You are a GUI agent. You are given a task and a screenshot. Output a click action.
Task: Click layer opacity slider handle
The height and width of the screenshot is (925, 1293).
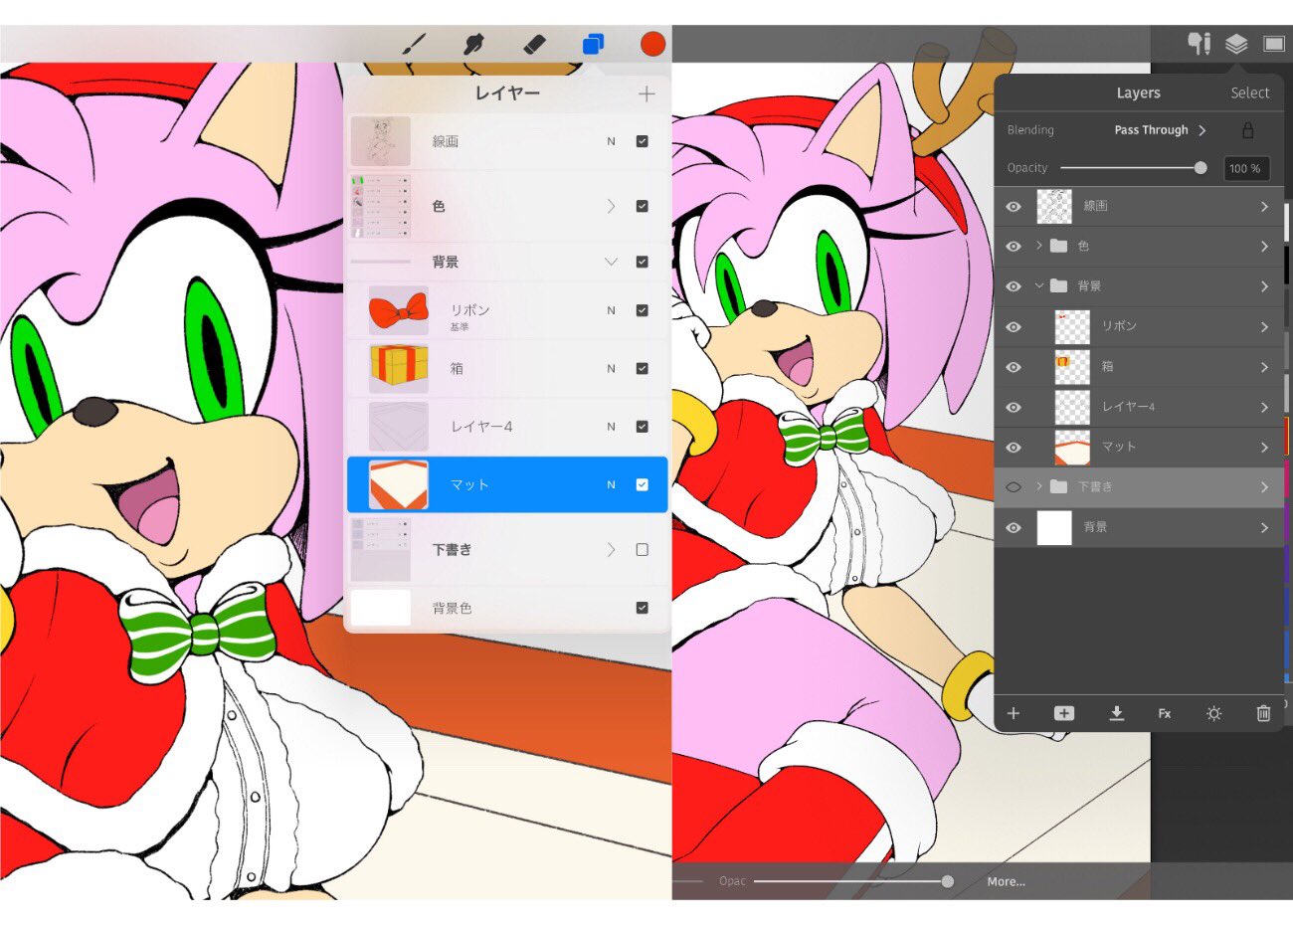point(1201,168)
